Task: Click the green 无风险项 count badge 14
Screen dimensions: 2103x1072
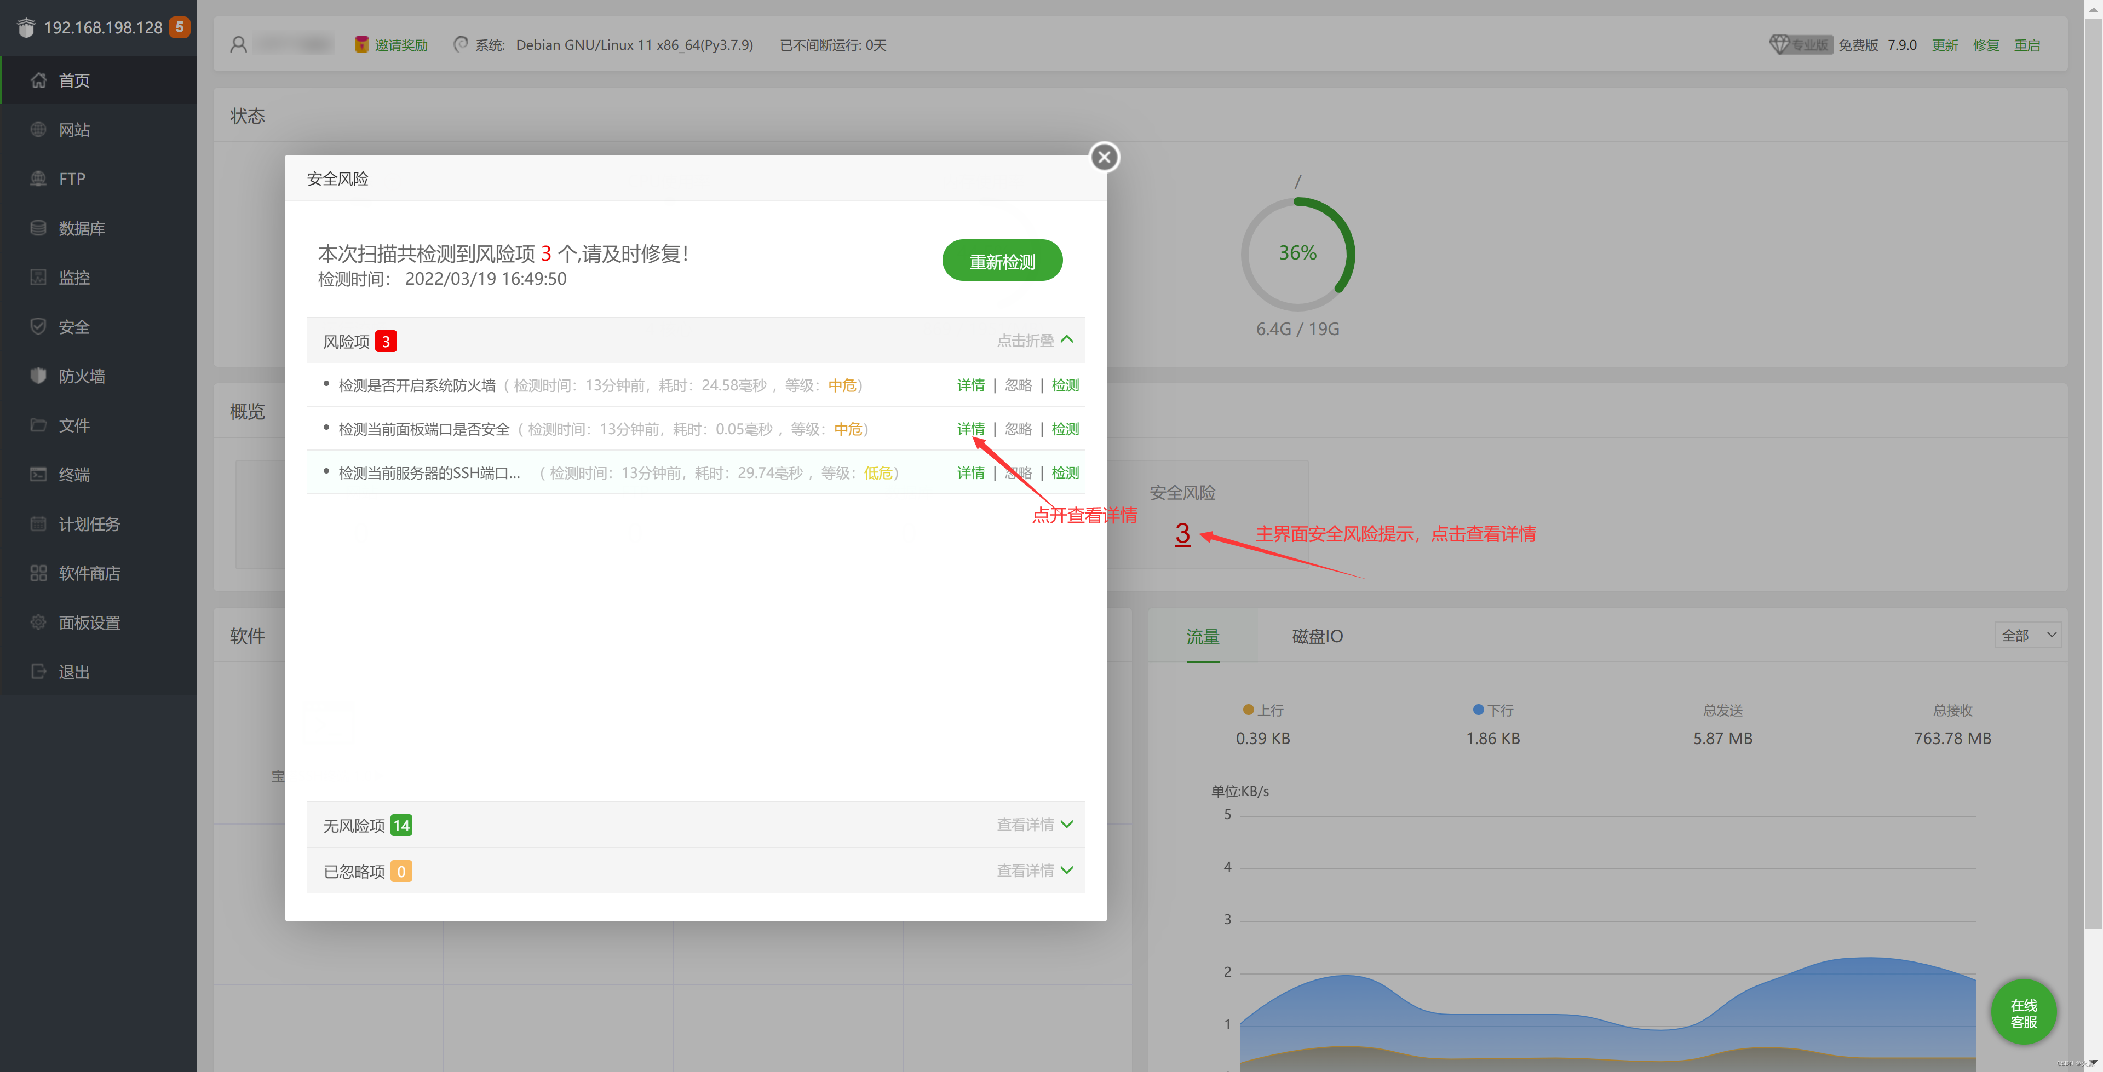Action: [401, 826]
